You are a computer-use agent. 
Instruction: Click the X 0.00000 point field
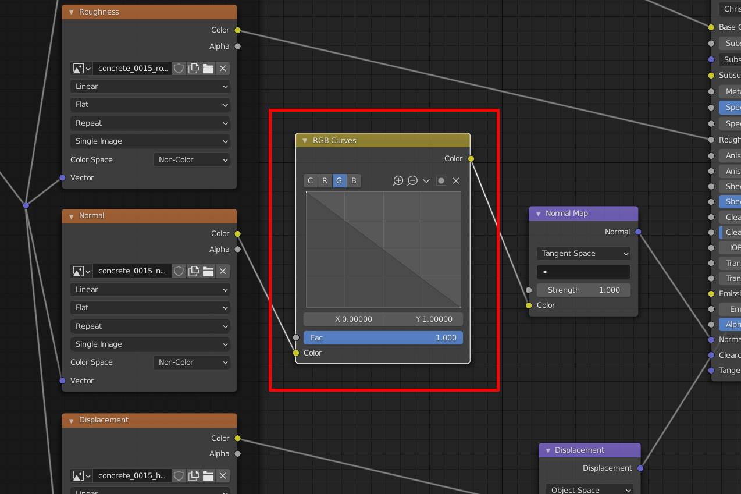click(343, 319)
